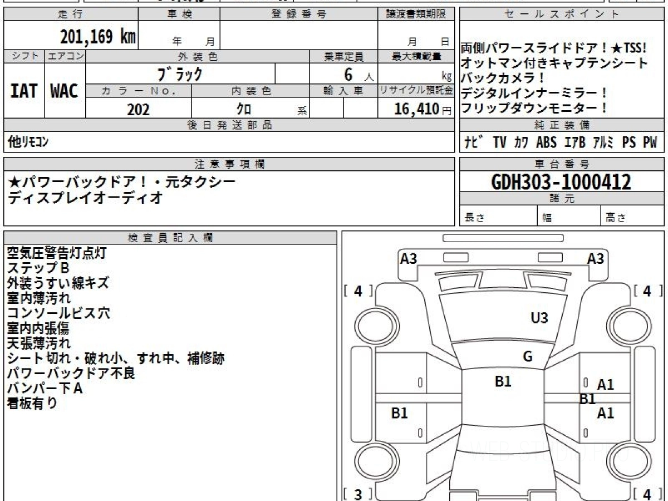Select the PS equipment code
The width and height of the screenshot is (668, 501).
click(629, 143)
